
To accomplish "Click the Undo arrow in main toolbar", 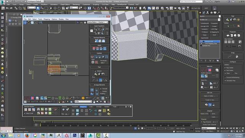I will point(7,8).
